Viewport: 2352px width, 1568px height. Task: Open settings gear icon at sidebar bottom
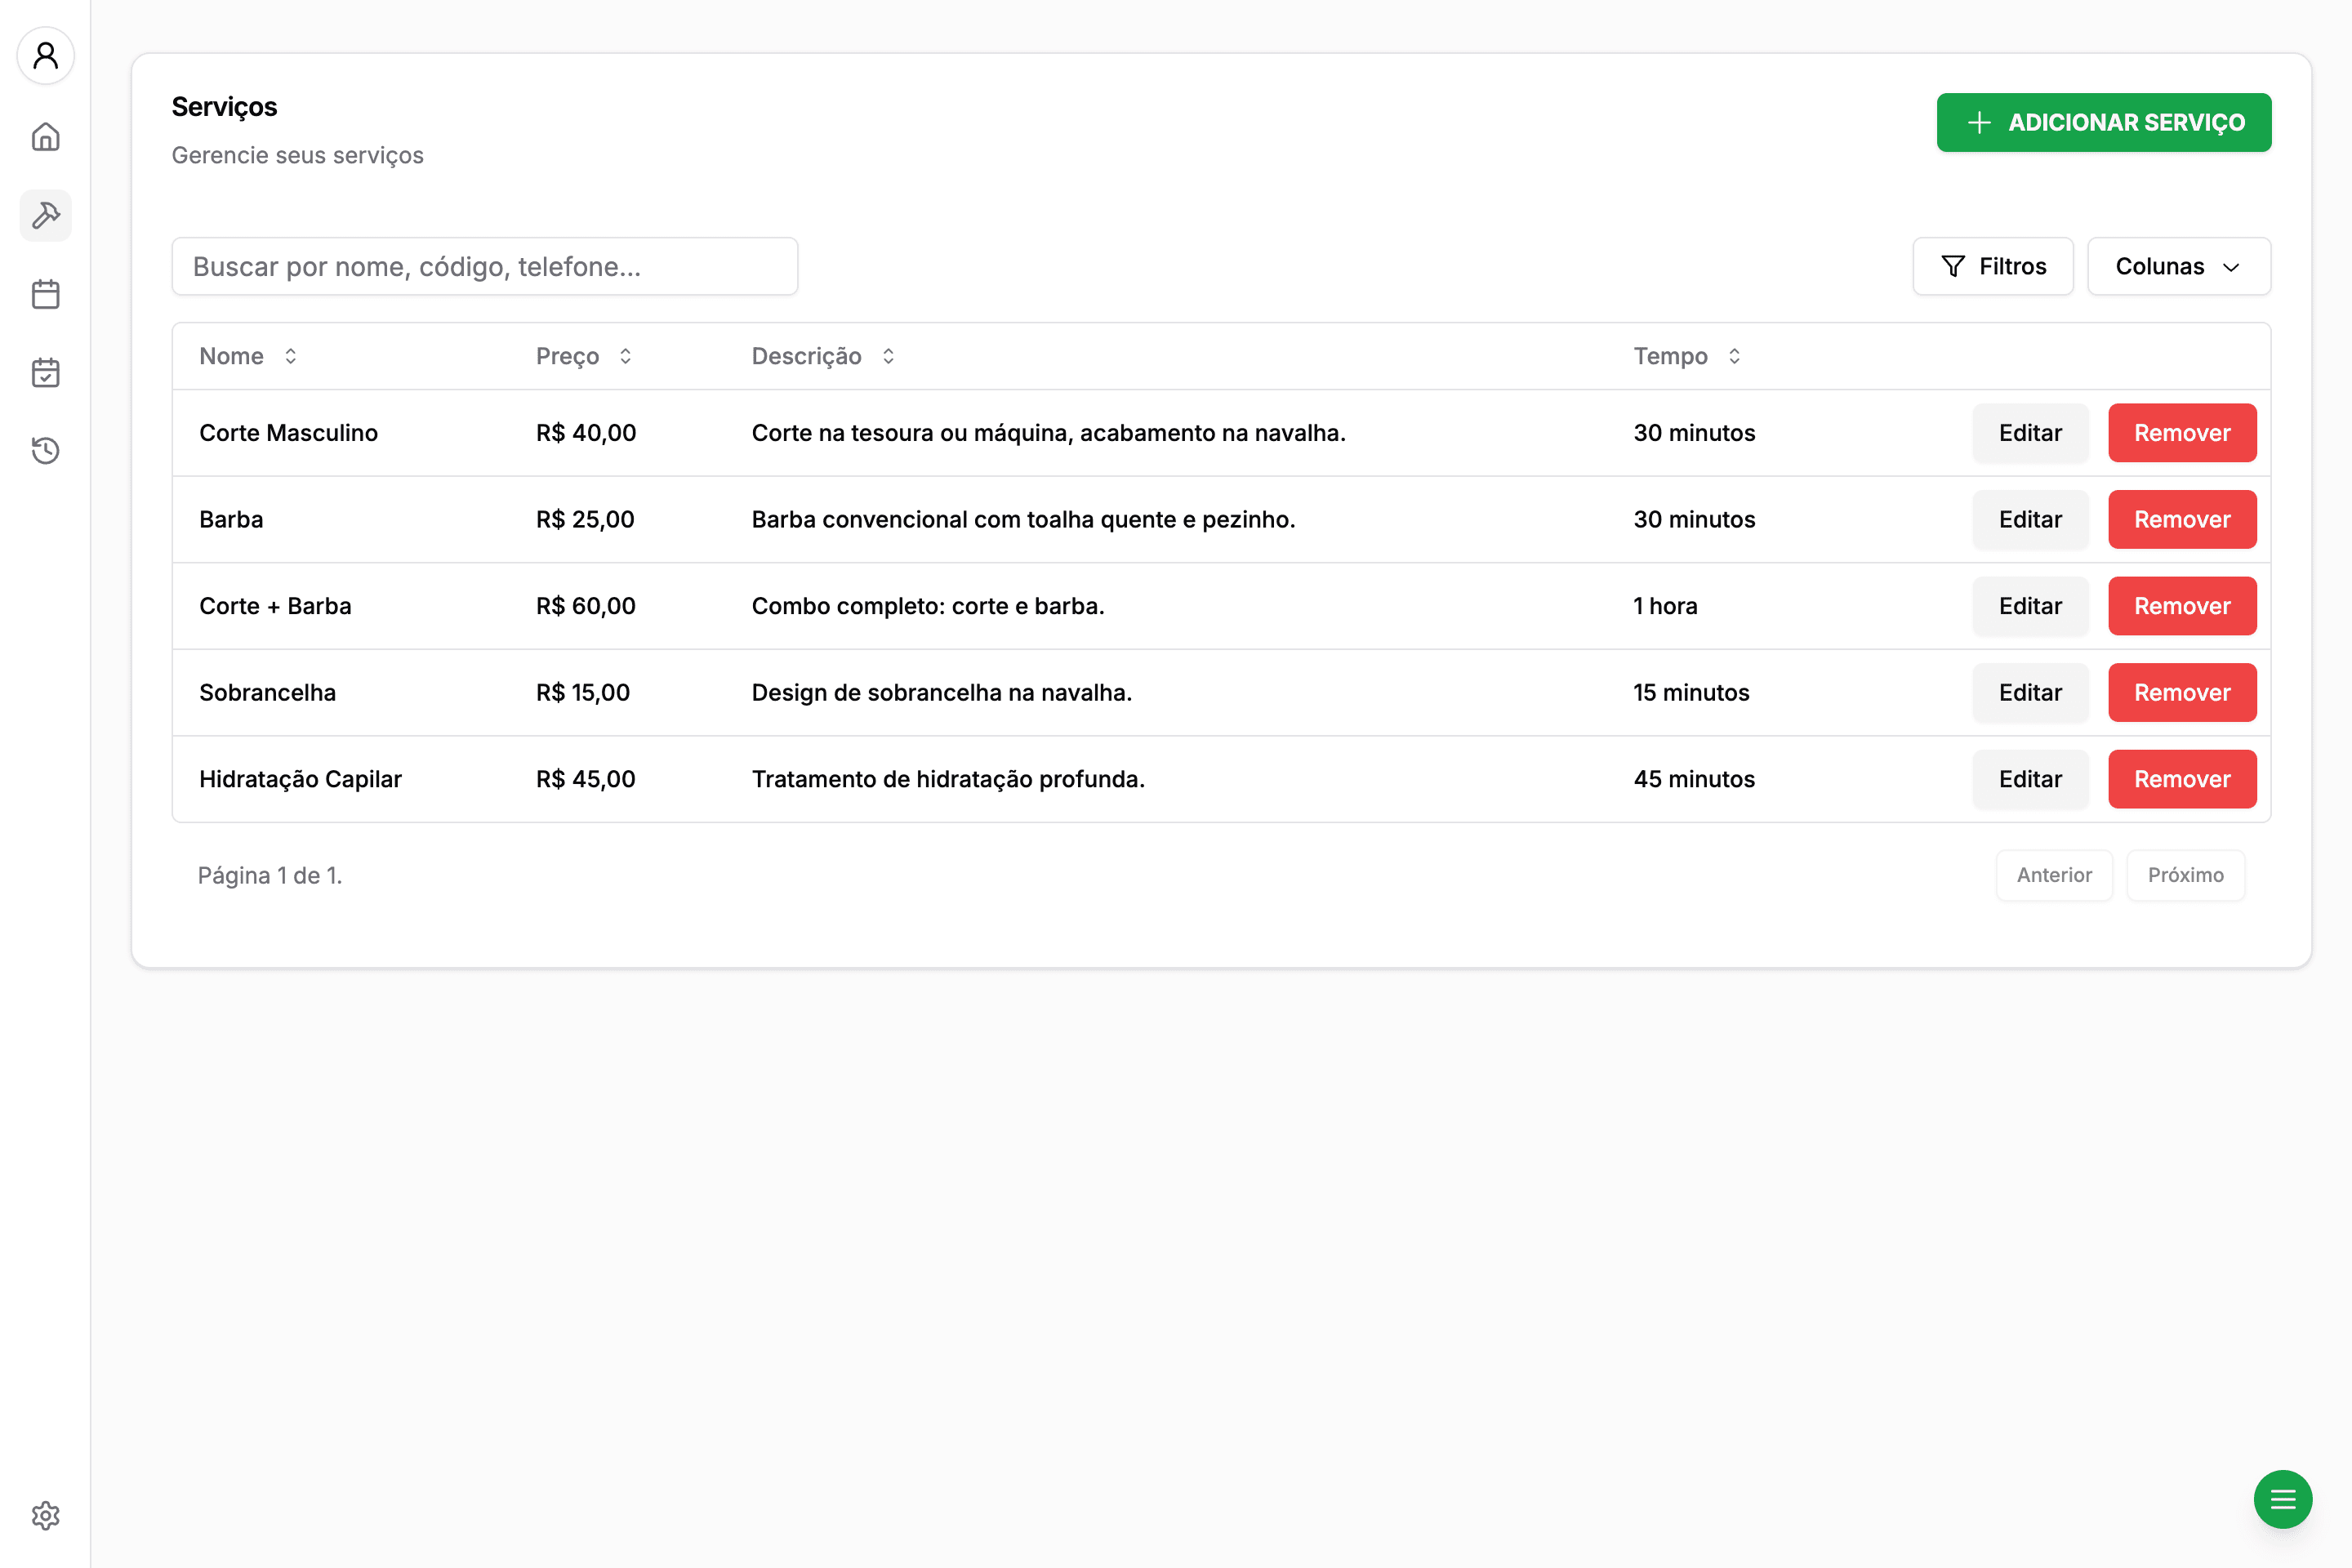46,1516
